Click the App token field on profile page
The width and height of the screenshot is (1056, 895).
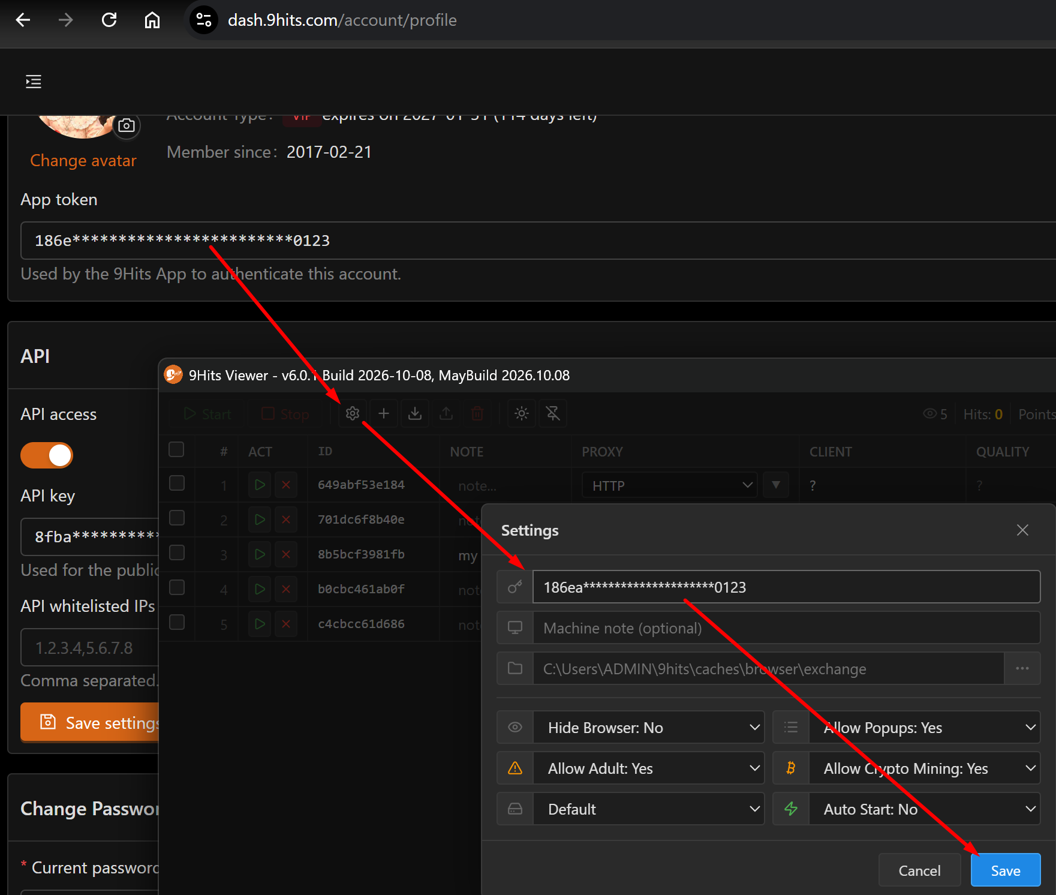538,241
